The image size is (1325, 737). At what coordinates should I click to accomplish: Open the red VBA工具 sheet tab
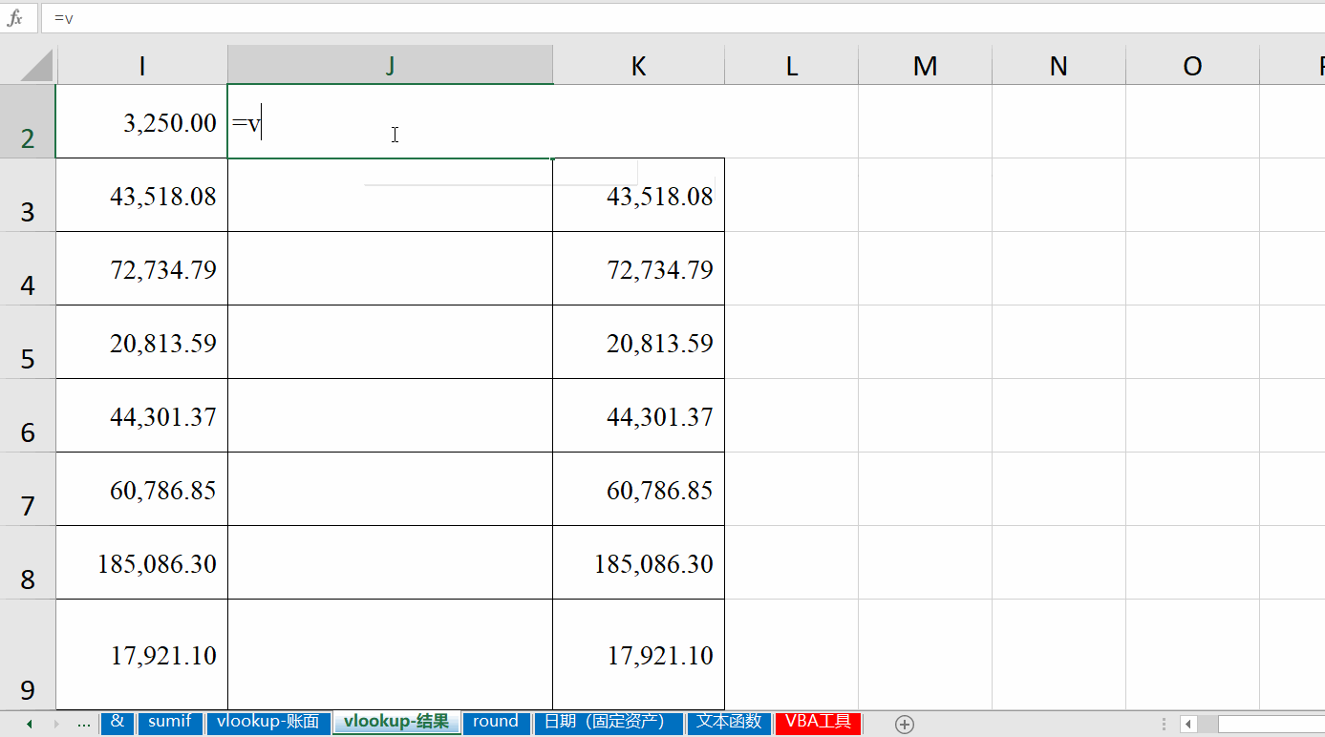point(818,722)
